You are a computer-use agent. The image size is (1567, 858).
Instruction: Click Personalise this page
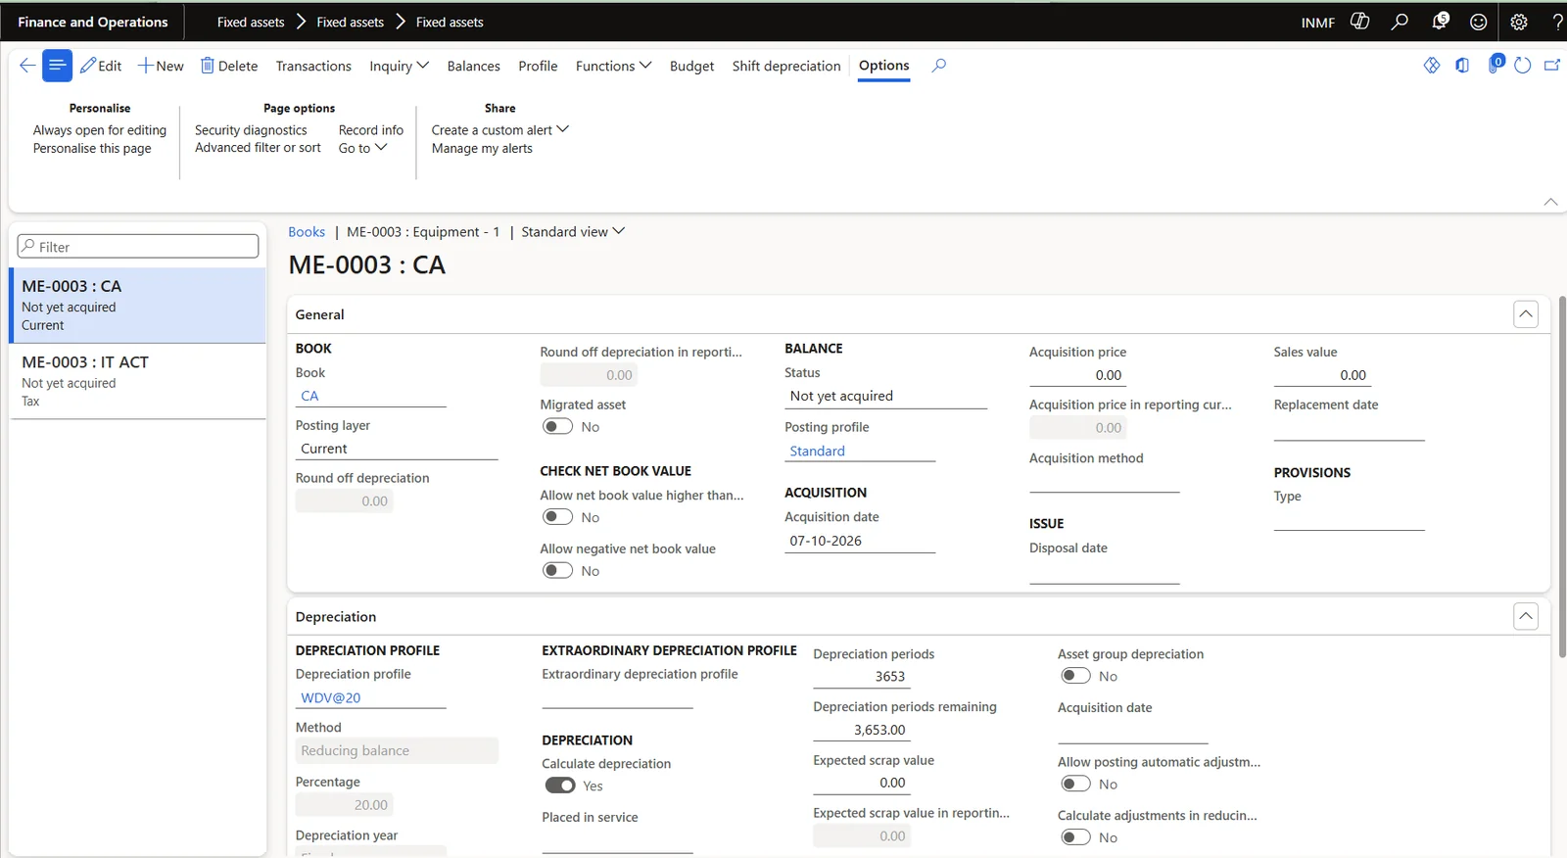[92, 149]
